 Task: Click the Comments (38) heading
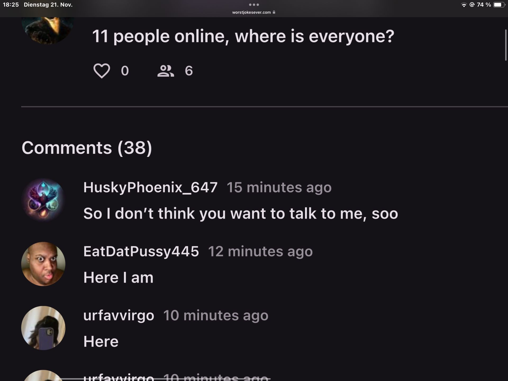coord(87,148)
